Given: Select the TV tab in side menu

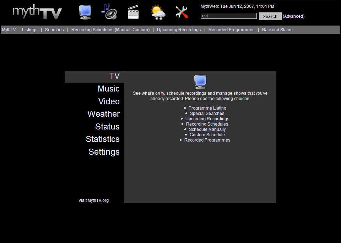Looking at the screenshot, I should (94, 76).
